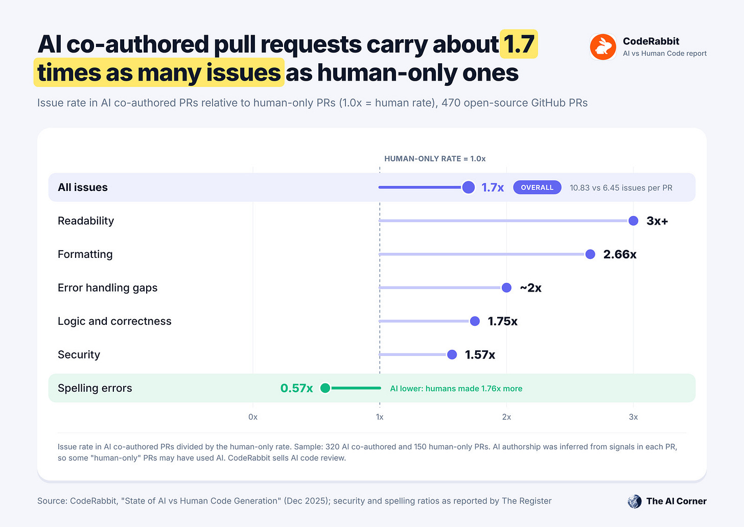This screenshot has height=527, width=744.
Task: Select the "Readability" row label
Action: (86, 221)
